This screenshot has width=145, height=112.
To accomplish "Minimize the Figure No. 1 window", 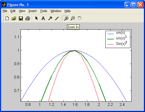I will [x=127, y=4].
